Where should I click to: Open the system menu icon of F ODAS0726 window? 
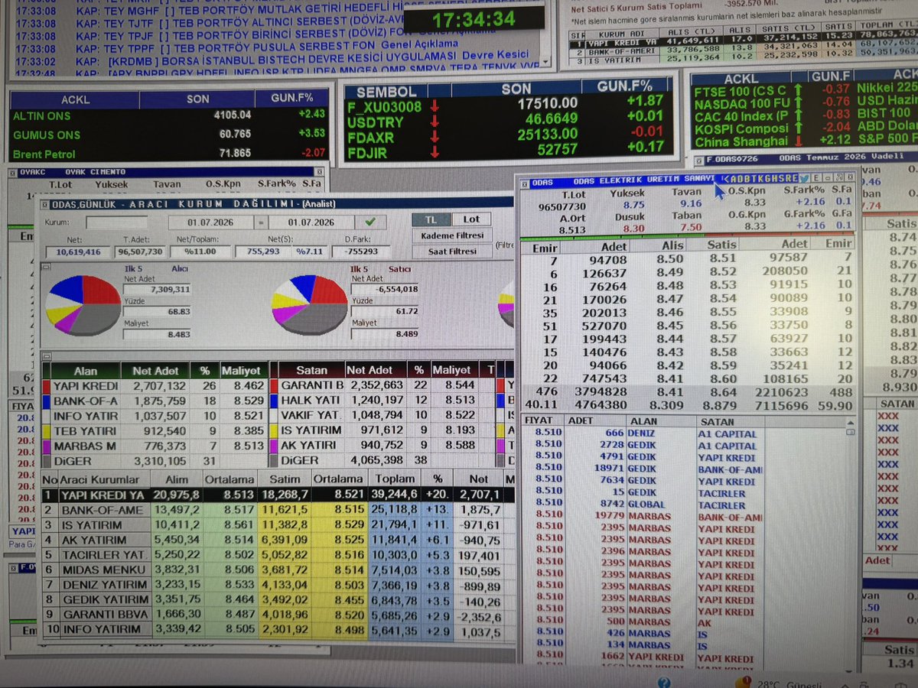tap(699, 161)
